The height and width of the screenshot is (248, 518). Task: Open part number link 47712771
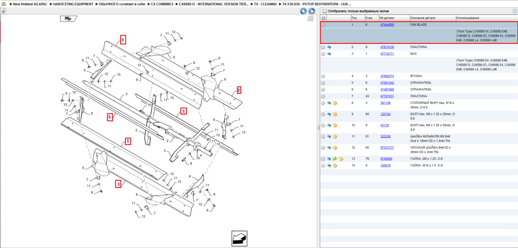click(x=387, y=54)
